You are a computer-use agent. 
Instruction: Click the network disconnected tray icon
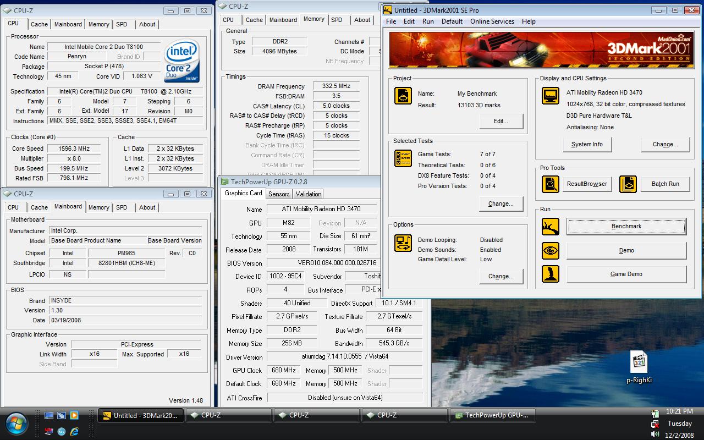click(654, 424)
